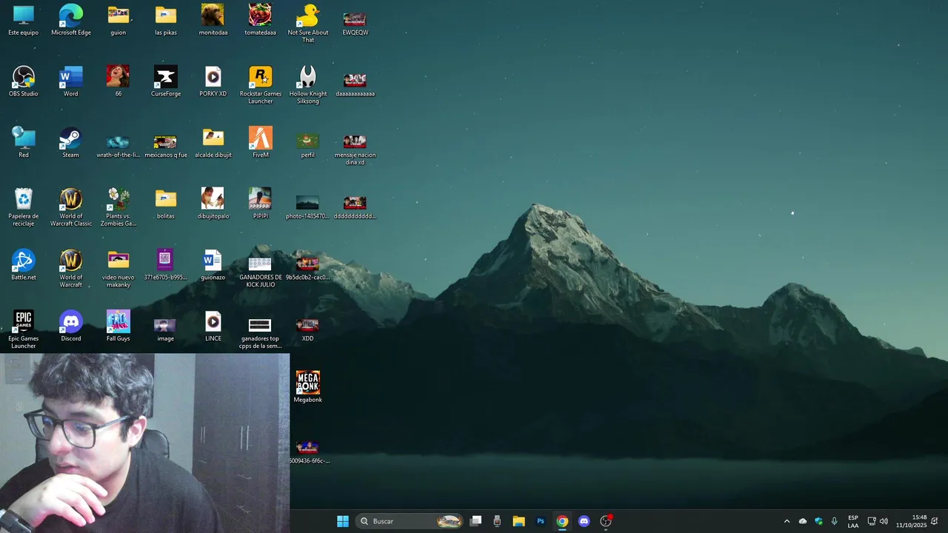Open the las pikas folder
Screen dimensions: 948x533
[166, 20]
